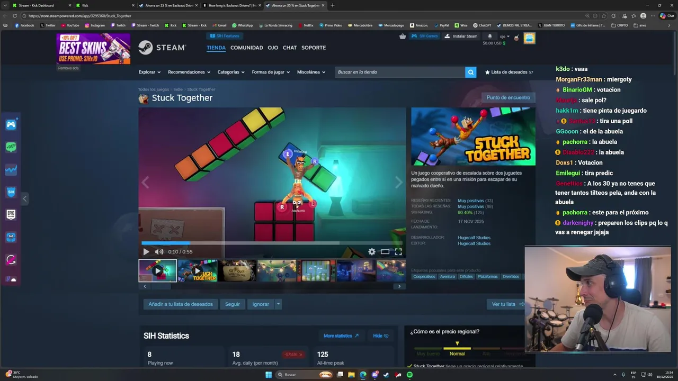Click the Seguir button
The image size is (678, 381).
pos(233,304)
